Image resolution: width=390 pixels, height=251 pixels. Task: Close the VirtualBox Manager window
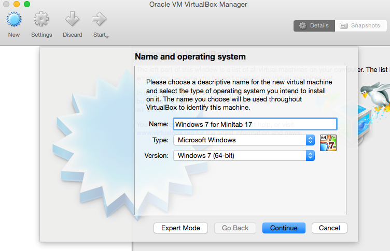pyautogui.click(x=6, y=5)
